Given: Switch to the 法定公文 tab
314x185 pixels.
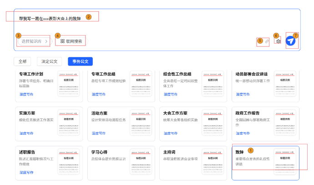Looking at the screenshot, I should pyautogui.click(x=49, y=61).
